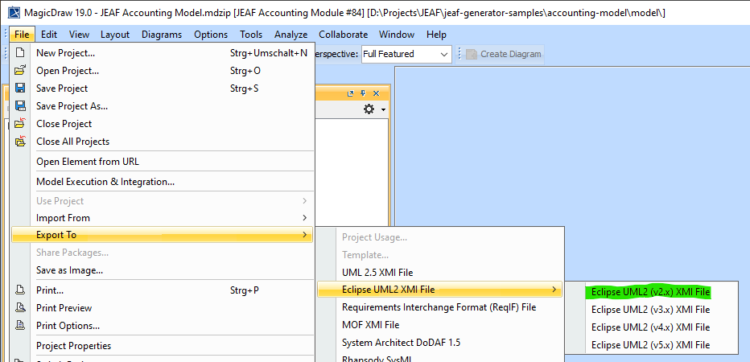Open the File menu
This screenshot has height=362, width=750.
point(22,35)
